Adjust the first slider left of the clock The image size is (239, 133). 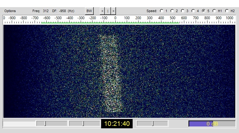(x=52, y=123)
